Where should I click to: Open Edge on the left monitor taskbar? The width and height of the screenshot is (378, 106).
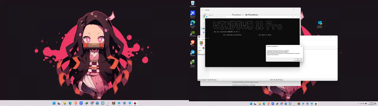tap(70, 103)
